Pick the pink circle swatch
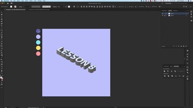Image resolution: width=193 pixels, height=108 pixels. (x=38, y=54)
